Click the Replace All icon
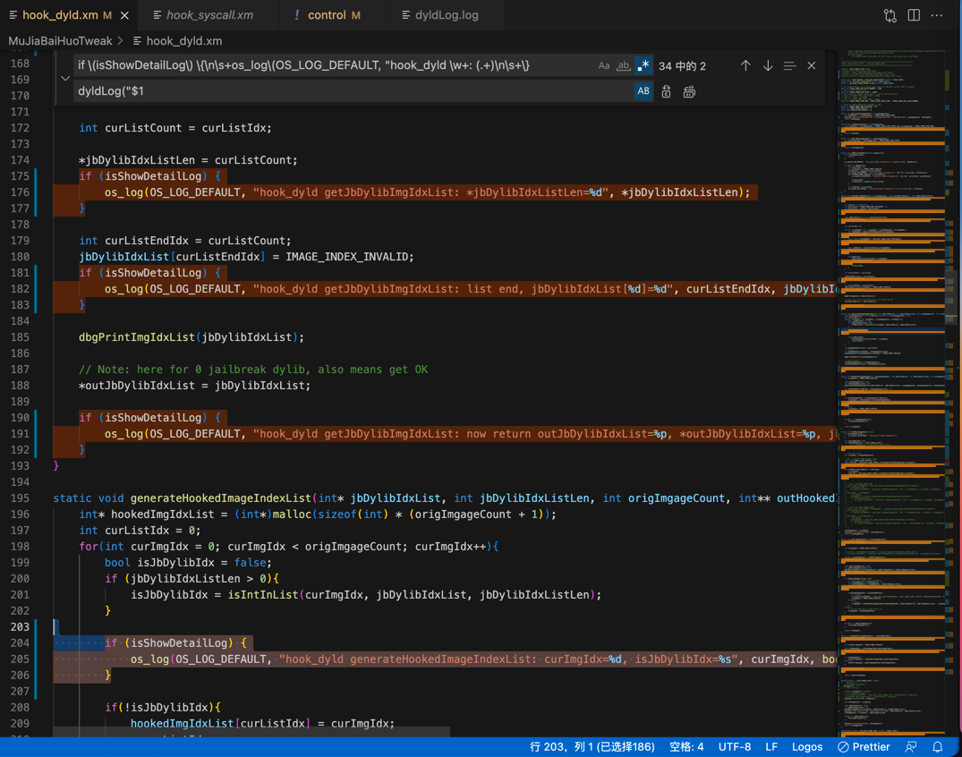Image resolution: width=962 pixels, height=757 pixels. pos(690,91)
